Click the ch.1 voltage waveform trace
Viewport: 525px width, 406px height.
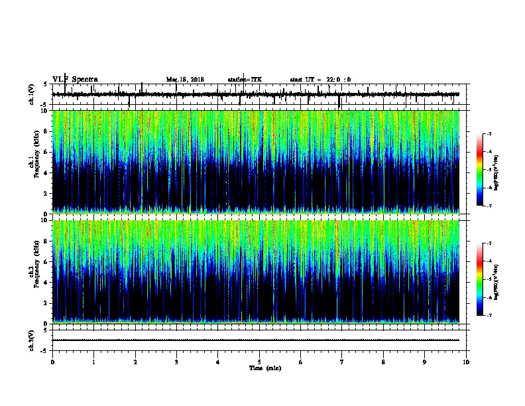coord(255,94)
